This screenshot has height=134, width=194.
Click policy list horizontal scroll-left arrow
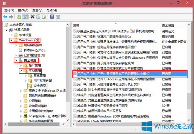pos(74,124)
